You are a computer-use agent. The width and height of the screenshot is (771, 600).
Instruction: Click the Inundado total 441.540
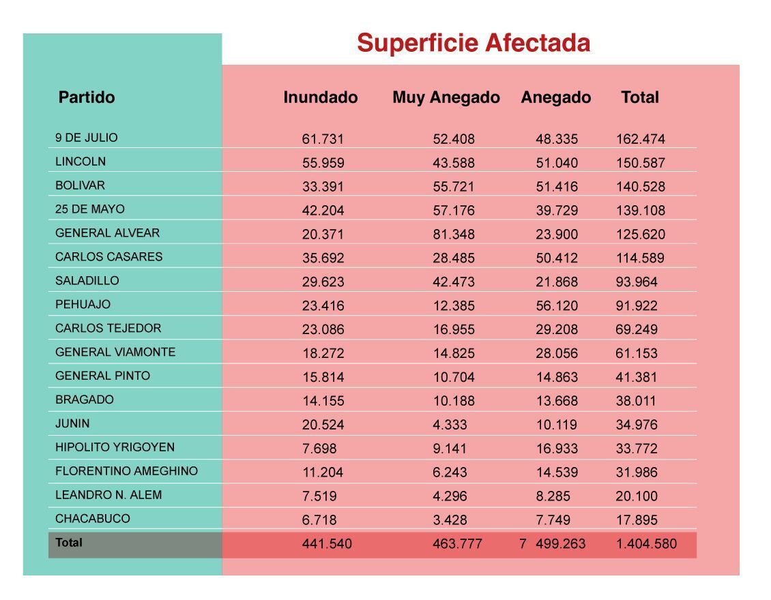point(327,544)
